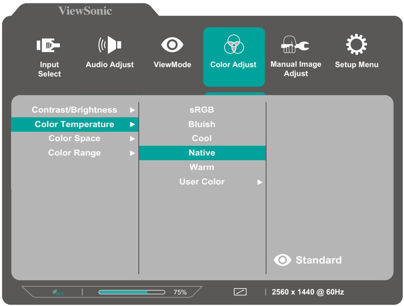Click the ViewSonic logo

(85, 11)
